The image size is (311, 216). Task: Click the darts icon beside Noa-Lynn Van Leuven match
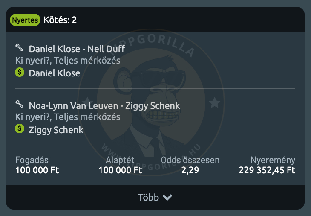[x=19, y=104]
